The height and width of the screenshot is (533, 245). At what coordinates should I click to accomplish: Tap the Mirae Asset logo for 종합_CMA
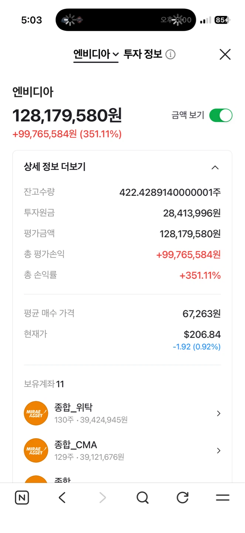(36, 450)
